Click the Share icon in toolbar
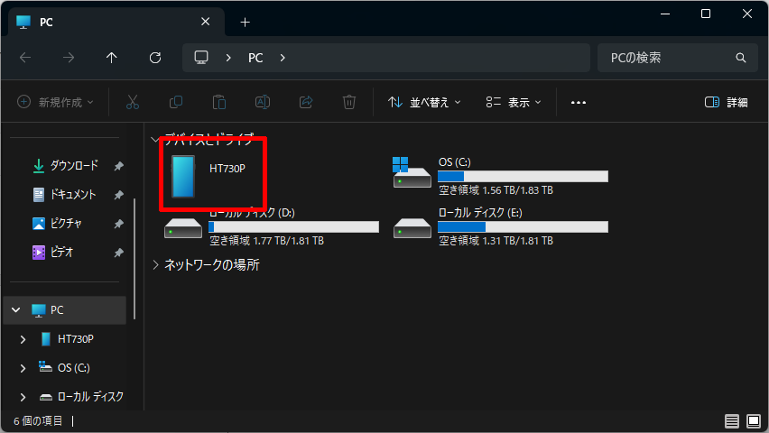 click(306, 102)
